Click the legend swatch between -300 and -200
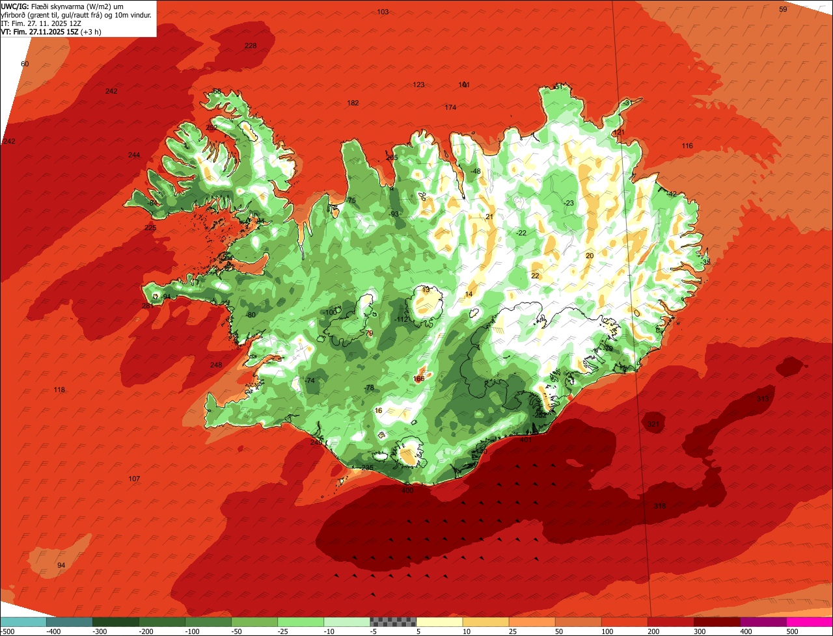Viewport: 833px width, 636px height. click(x=116, y=622)
